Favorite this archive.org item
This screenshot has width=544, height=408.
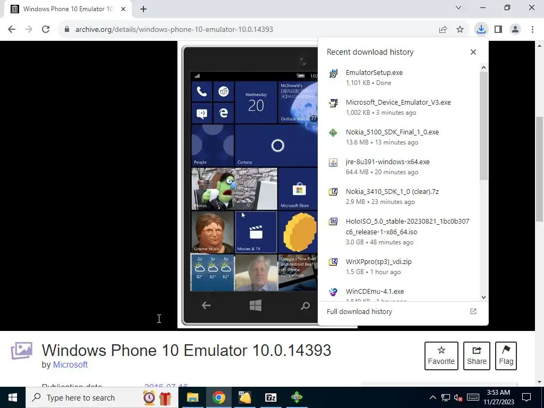(441, 355)
